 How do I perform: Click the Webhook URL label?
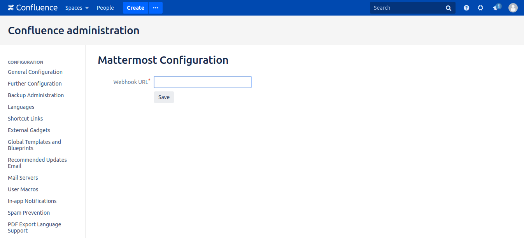coord(131,82)
